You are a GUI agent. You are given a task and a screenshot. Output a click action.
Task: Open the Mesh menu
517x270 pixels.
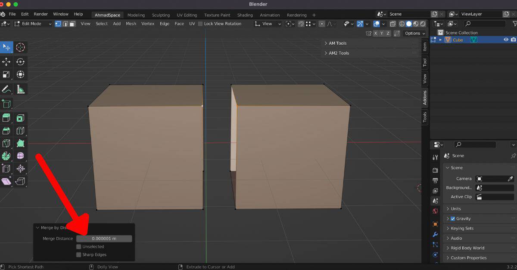tap(131, 24)
